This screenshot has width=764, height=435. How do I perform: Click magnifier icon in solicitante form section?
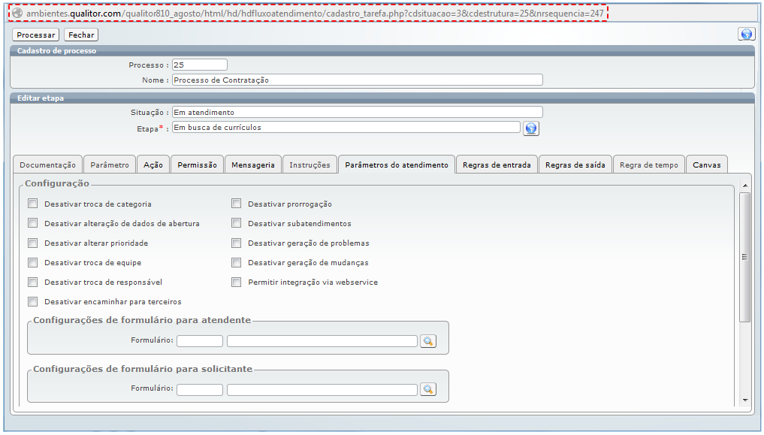(427, 389)
